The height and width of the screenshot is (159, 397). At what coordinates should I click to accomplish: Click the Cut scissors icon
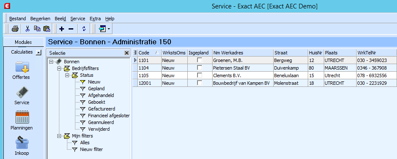(x=28, y=29)
